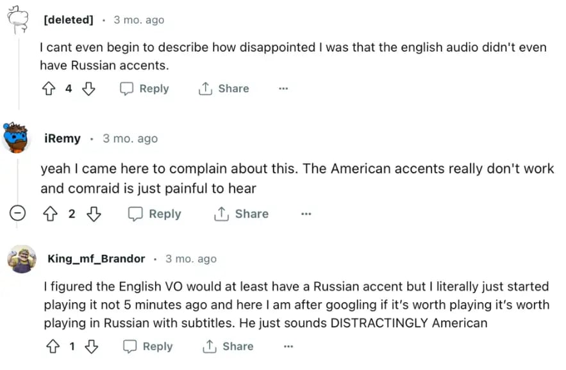
Task: Share iRemy's comment
Action: click(242, 214)
